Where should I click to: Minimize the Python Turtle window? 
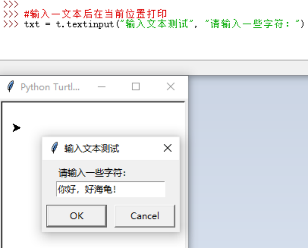pos(102,87)
